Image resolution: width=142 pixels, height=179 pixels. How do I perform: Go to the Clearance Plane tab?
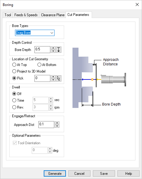tap(53, 15)
